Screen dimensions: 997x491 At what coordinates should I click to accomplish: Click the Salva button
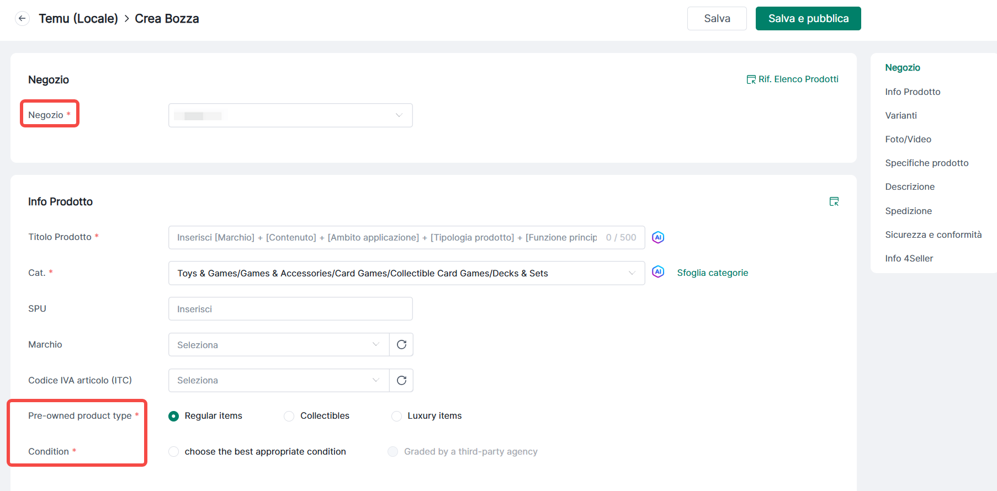[717, 19]
